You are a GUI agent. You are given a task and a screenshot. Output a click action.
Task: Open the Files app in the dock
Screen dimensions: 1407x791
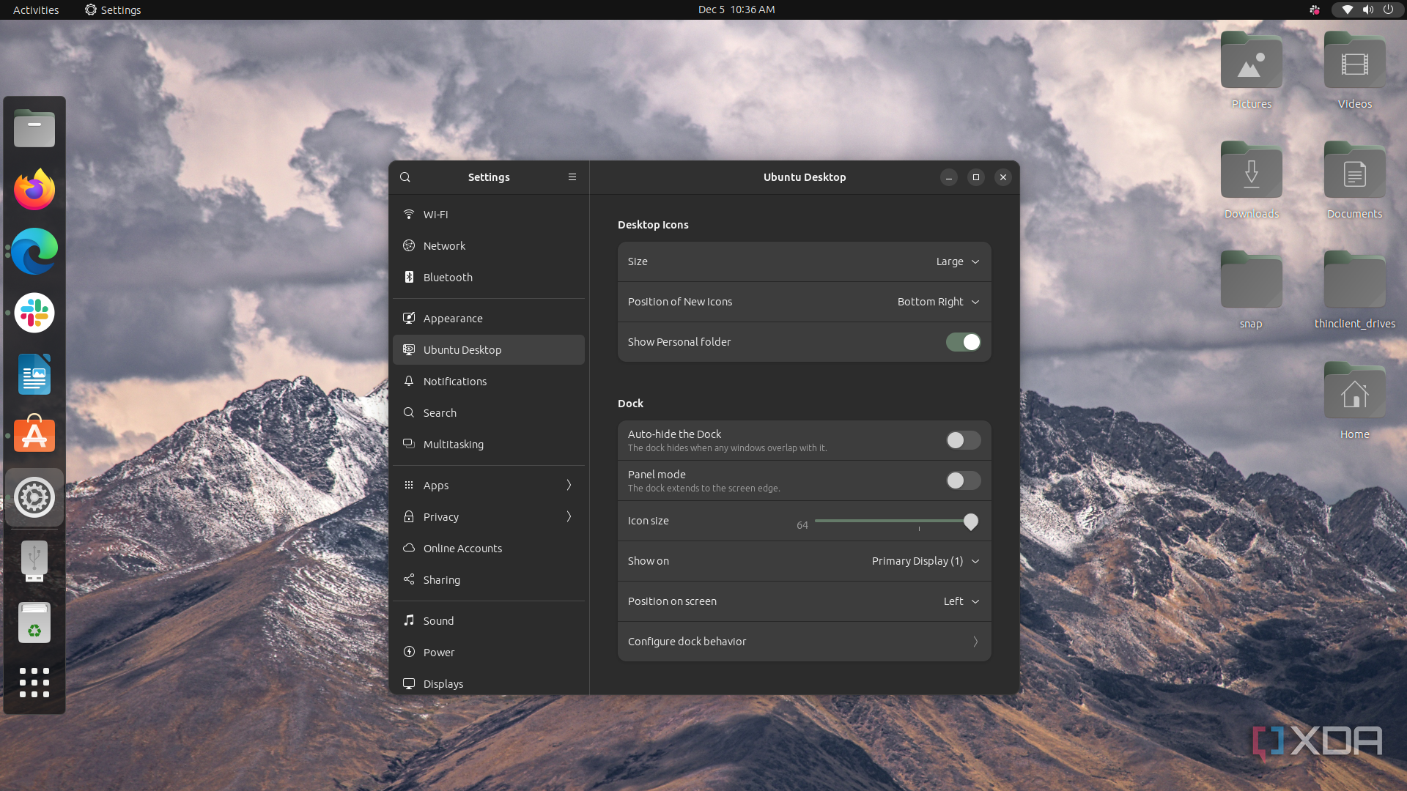[x=34, y=129]
